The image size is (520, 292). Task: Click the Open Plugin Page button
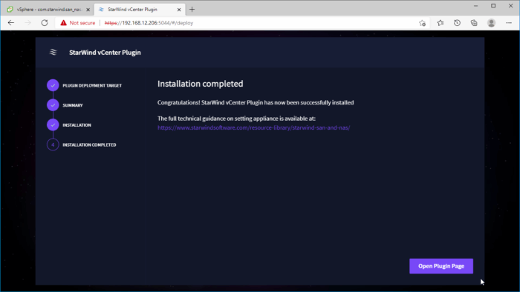point(441,266)
